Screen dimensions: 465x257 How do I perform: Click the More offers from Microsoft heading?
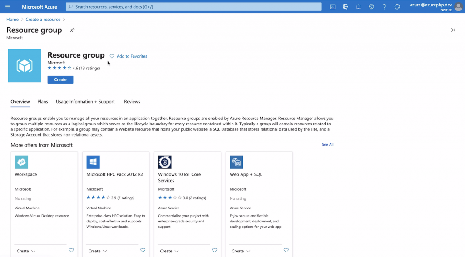tap(41, 145)
